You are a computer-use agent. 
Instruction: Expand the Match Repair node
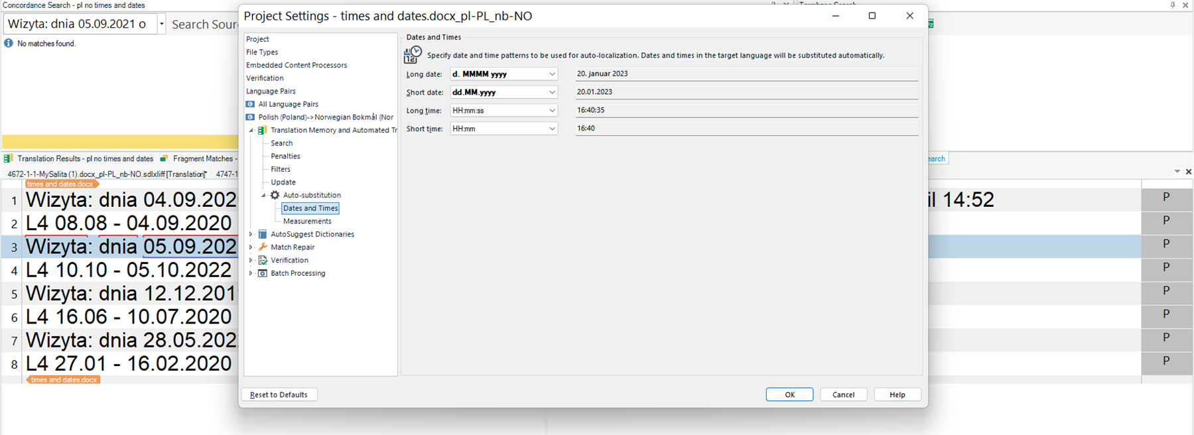point(251,247)
